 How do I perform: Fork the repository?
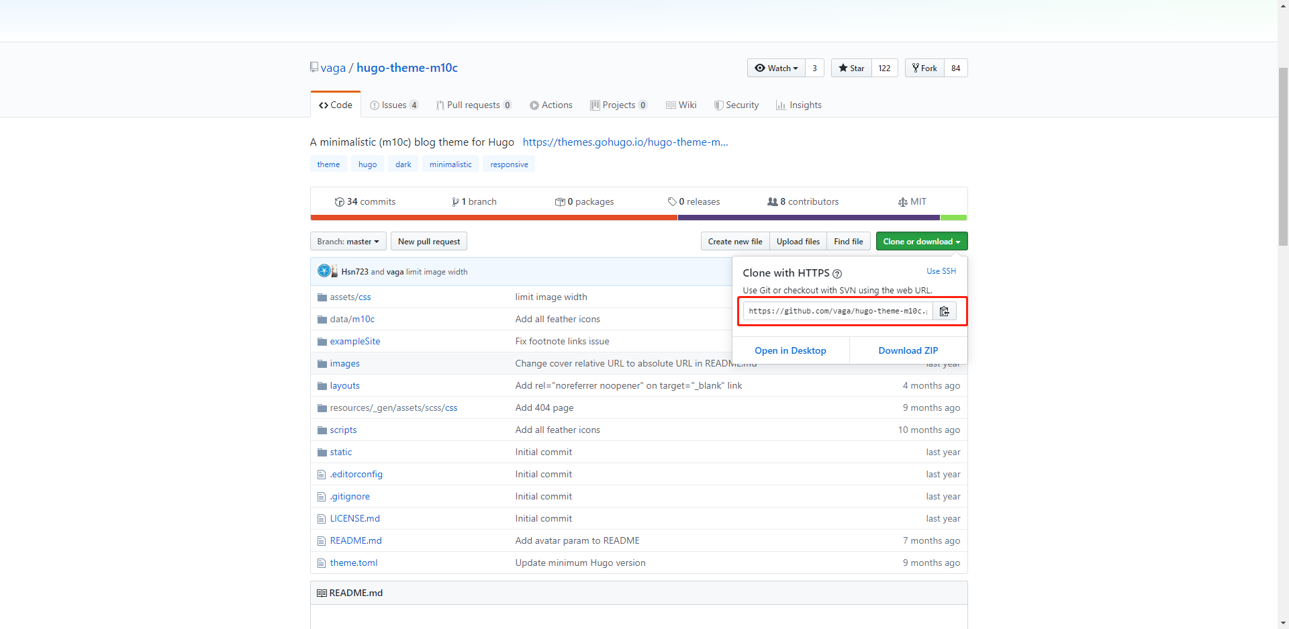924,68
